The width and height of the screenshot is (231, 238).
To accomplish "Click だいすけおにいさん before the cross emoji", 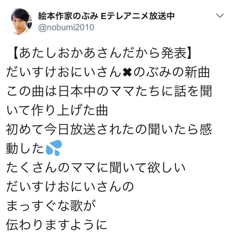I will point(64,72).
